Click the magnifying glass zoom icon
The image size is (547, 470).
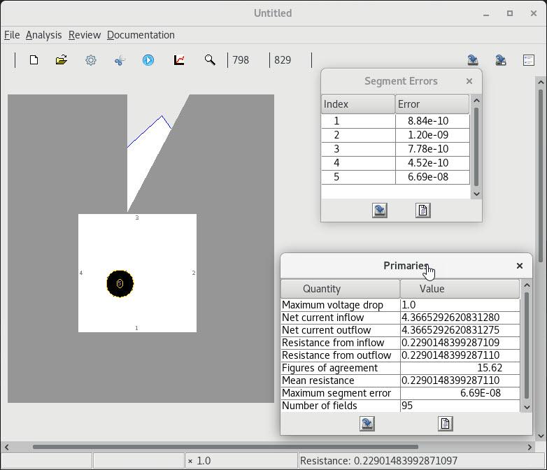[210, 60]
